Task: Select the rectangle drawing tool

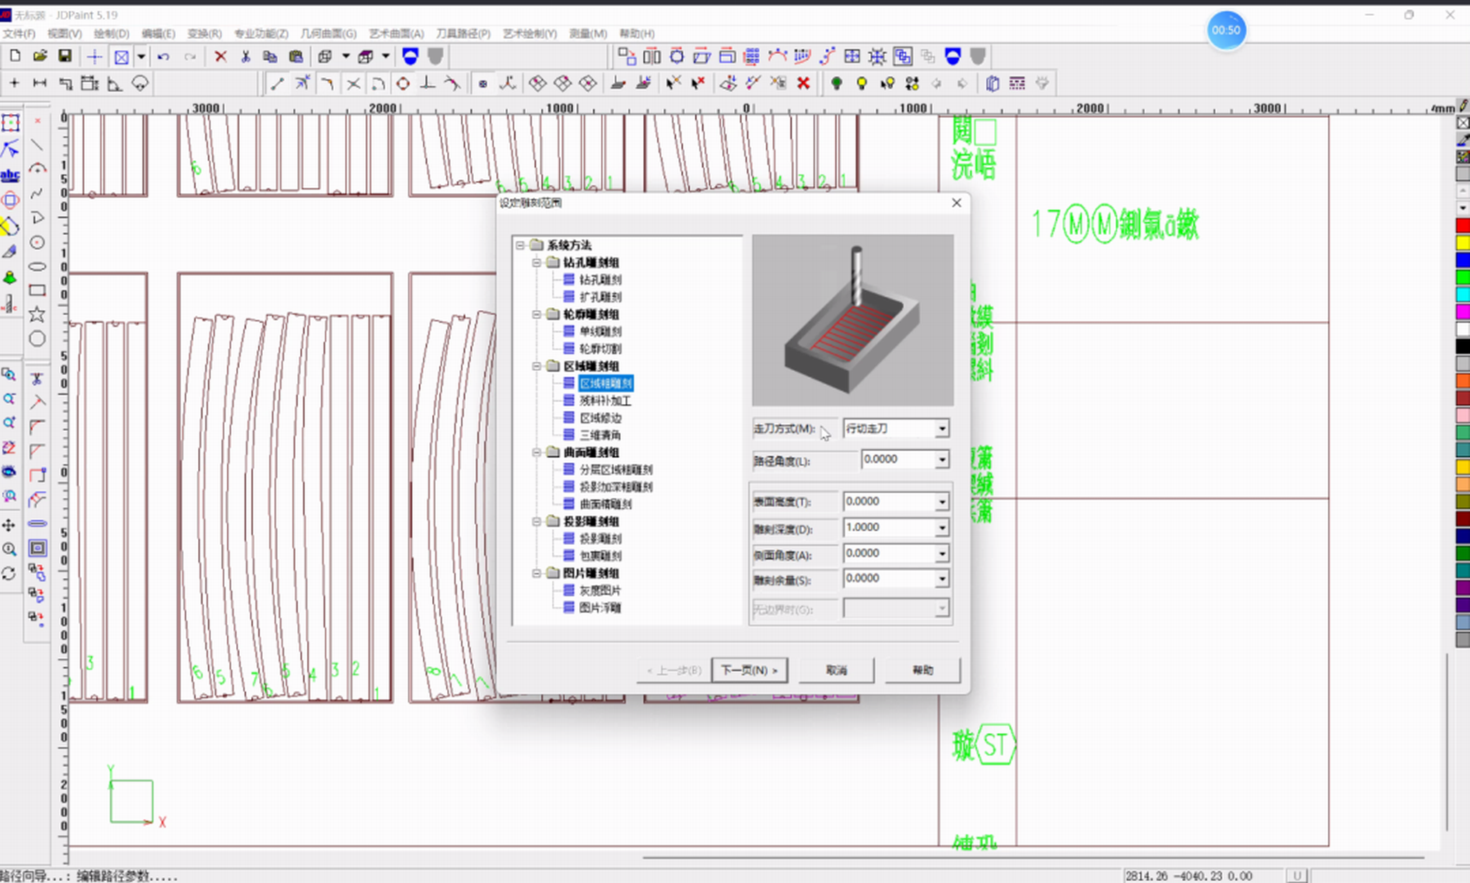Action: [x=37, y=291]
